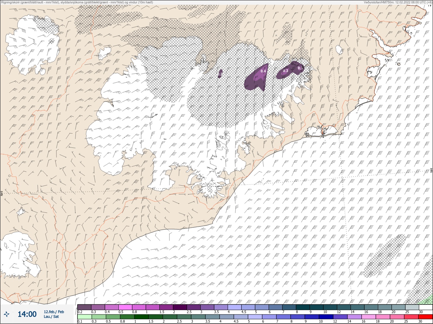This screenshot has width=433, height=324.
Task: Click the 14:00 forecast time label
Action: click(27, 314)
